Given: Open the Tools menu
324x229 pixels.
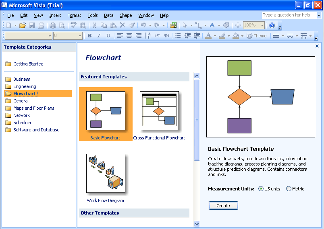Looking at the screenshot, I should (93, 15).
